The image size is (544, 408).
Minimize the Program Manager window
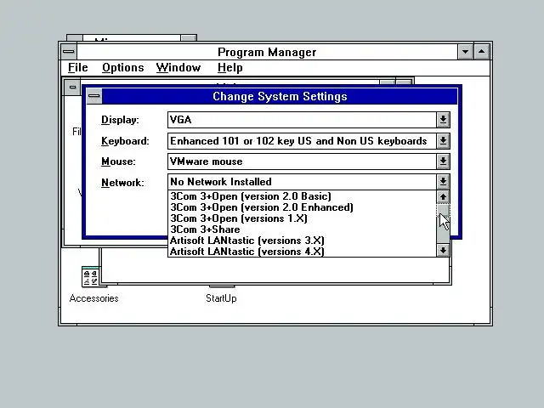[465, 52]
